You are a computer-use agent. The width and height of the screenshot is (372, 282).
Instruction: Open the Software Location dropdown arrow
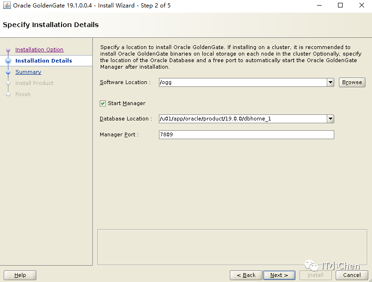tap(330, 83)
